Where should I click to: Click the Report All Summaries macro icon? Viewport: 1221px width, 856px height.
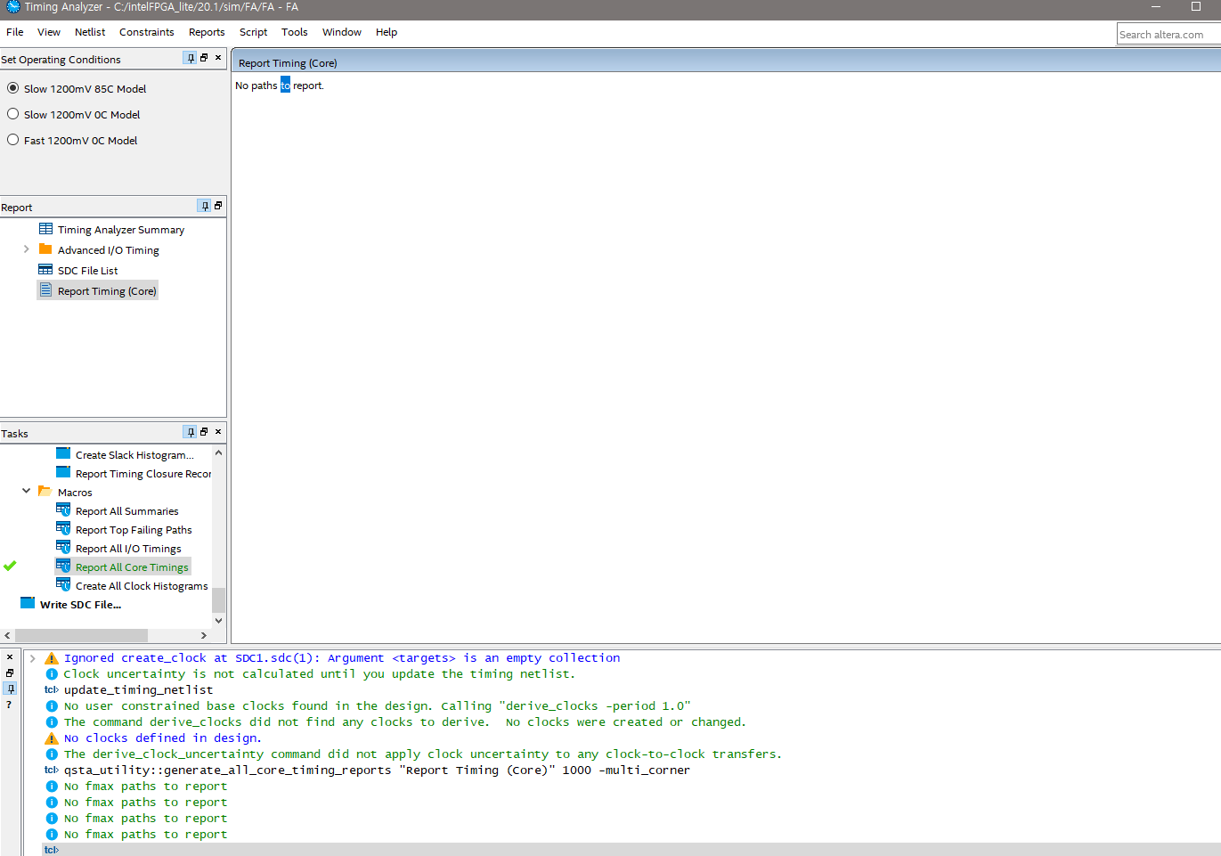click(x=63, y=510)
